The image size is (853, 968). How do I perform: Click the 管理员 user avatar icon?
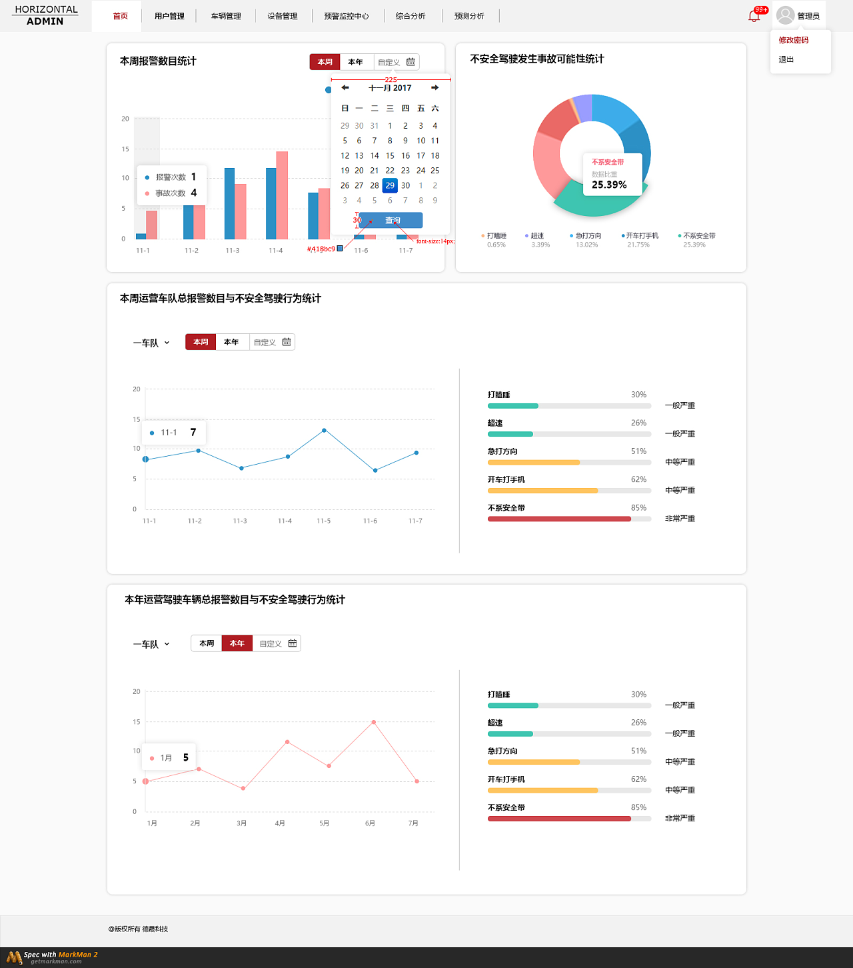pos(786,15)
